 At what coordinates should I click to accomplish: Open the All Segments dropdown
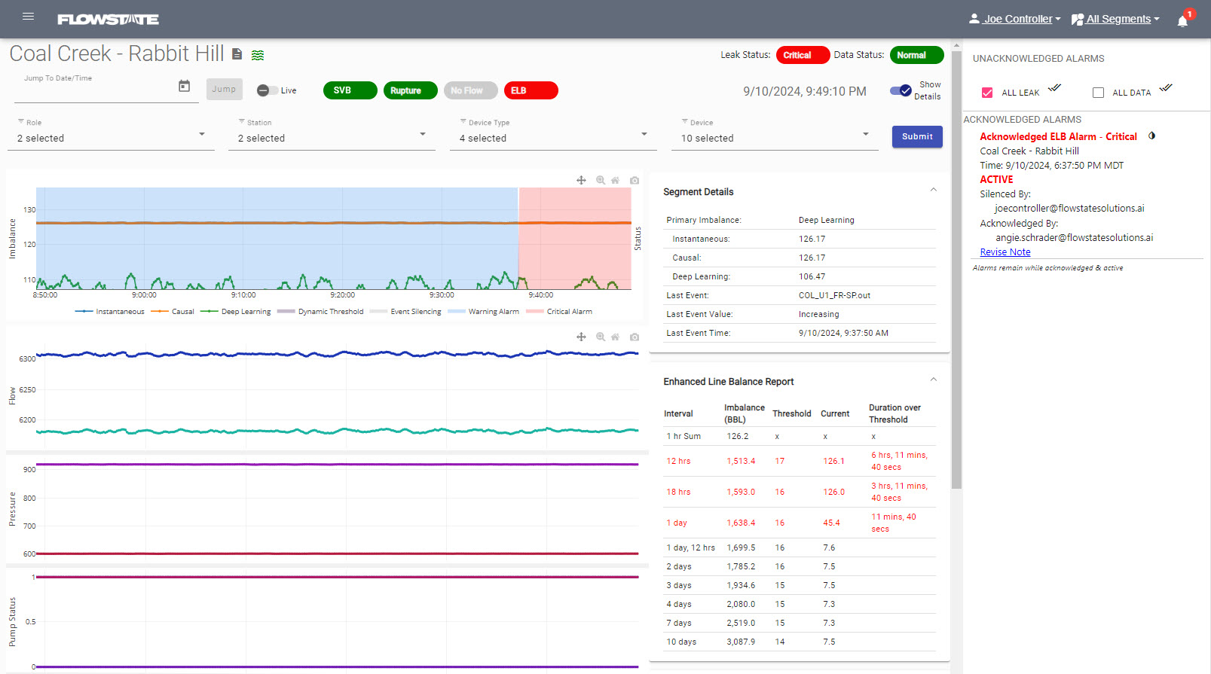click(x=1115, y=19)
